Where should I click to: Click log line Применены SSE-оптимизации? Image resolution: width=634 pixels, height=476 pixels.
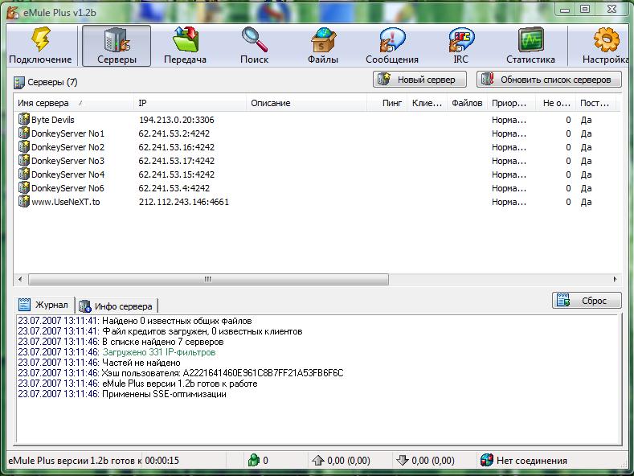point(164,394)
